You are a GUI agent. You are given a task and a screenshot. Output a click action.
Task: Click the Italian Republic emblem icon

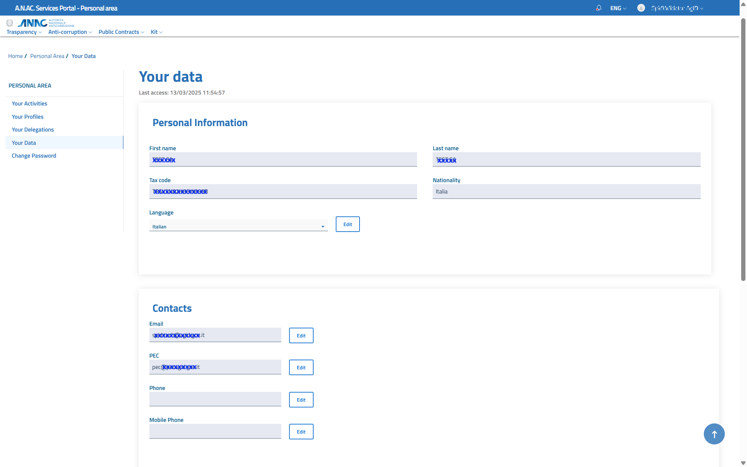pos(10,23)
